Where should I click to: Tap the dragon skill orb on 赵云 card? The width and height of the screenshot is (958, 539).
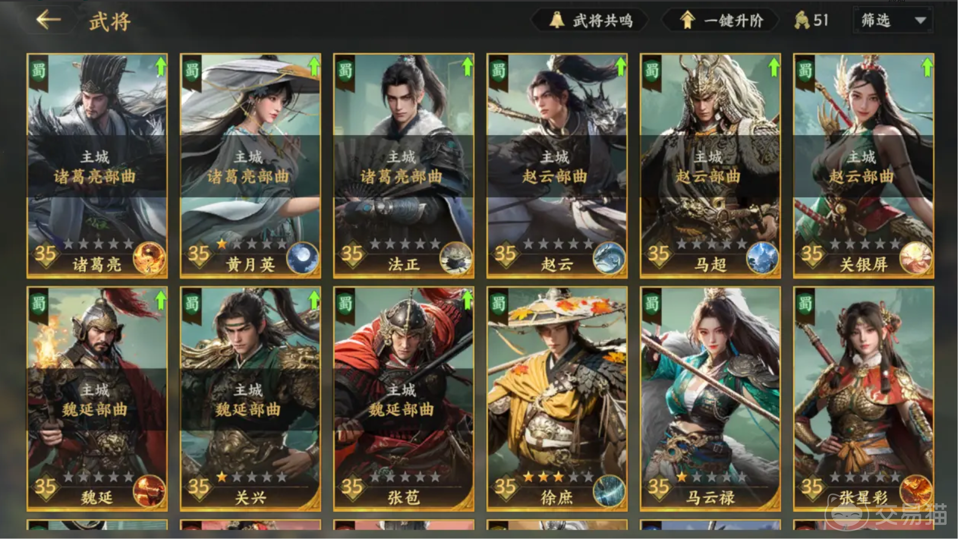pos(609,258)
